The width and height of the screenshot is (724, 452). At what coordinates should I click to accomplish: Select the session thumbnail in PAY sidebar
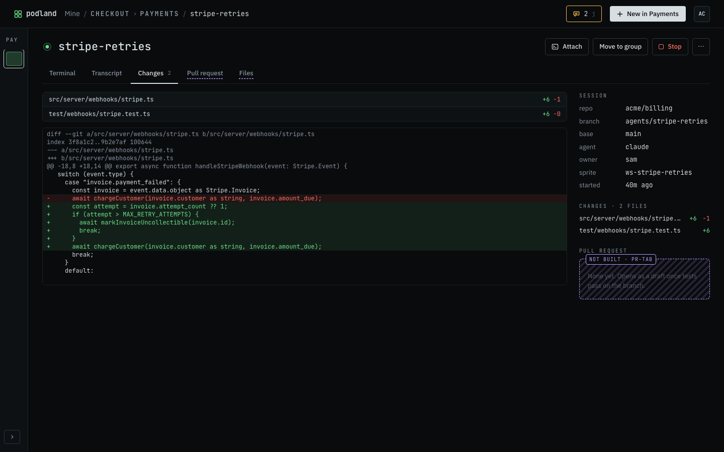14,59
